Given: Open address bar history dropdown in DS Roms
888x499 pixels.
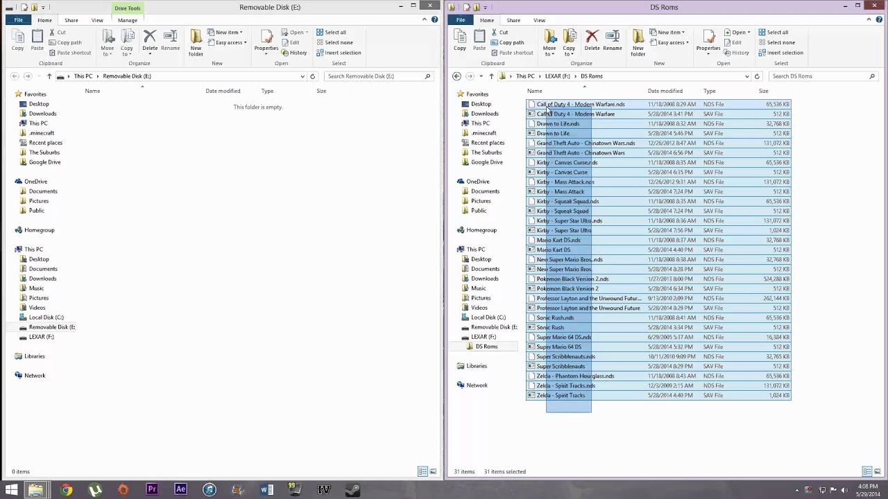Looking at the screenshot, I should click(x=746, y=76).
